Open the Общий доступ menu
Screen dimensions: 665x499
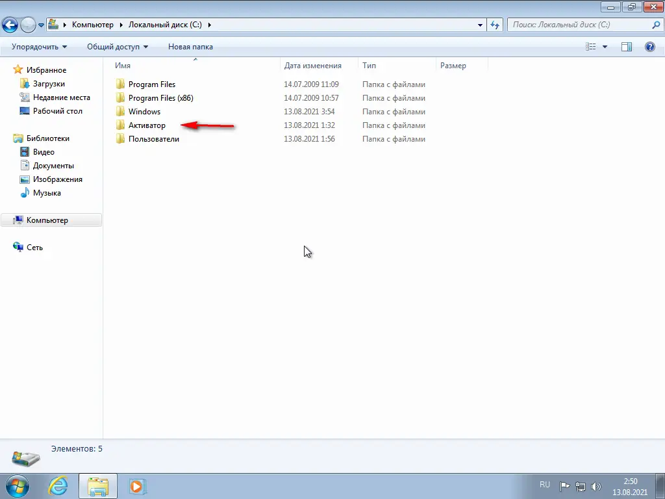coord(117,47)
